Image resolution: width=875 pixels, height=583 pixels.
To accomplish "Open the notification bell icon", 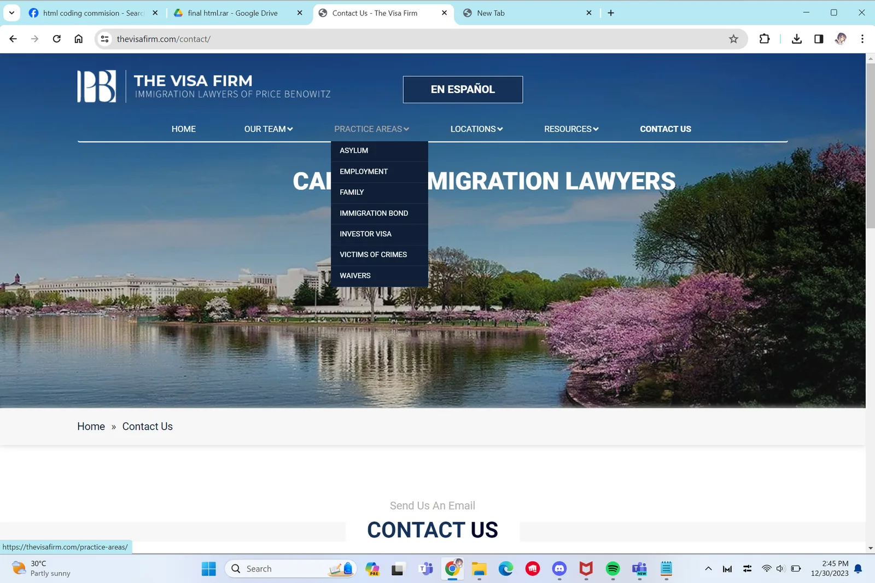I will (x=858, y=569).
